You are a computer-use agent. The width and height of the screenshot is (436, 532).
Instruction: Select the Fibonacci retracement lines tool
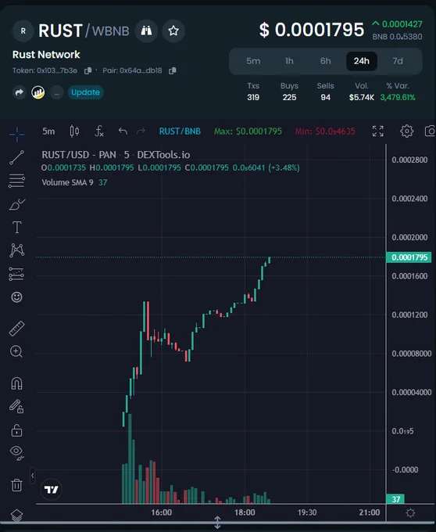pyautogui.click(x=16, y=181)
